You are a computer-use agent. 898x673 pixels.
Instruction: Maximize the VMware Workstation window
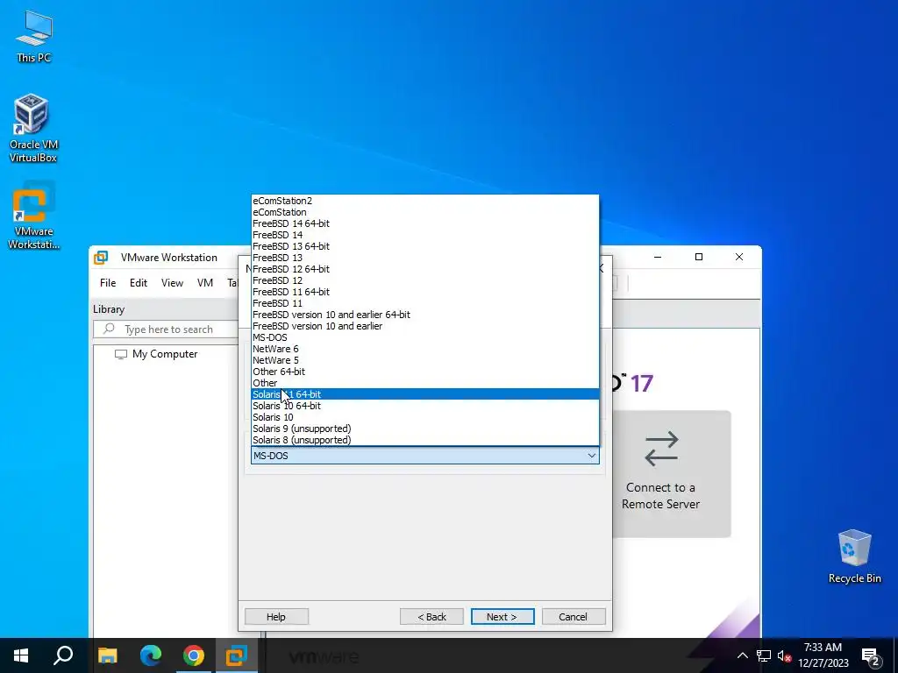tap(699, 257)
